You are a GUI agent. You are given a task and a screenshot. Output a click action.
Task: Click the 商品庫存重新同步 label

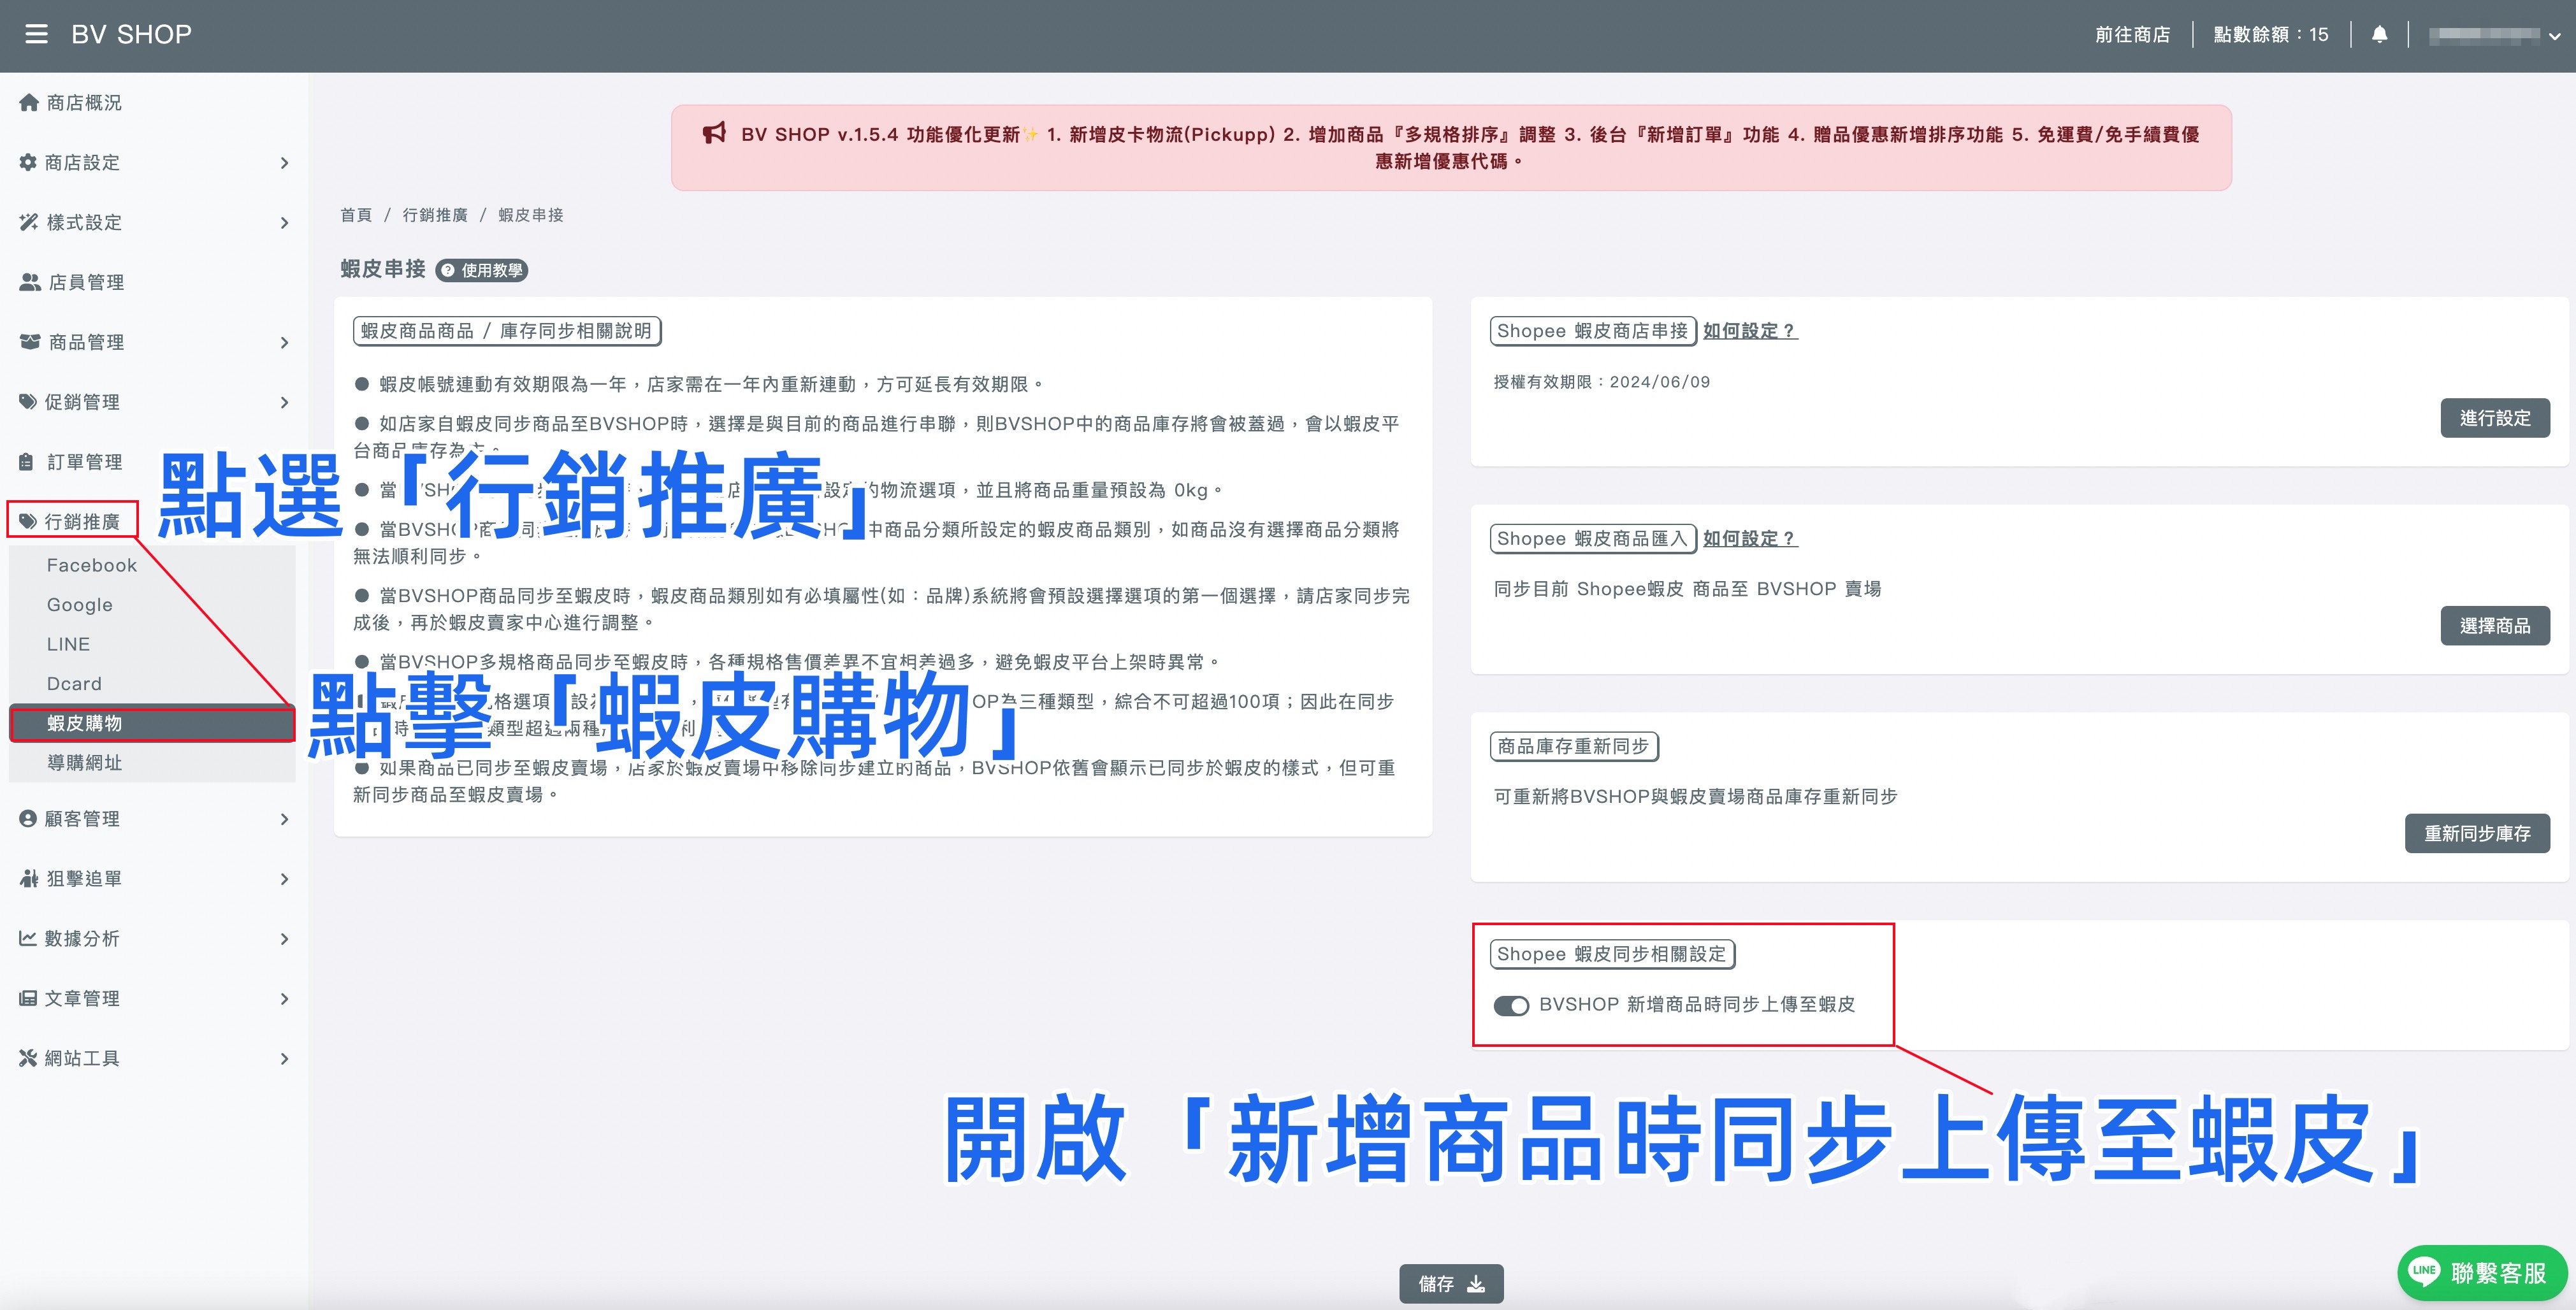1573,746
